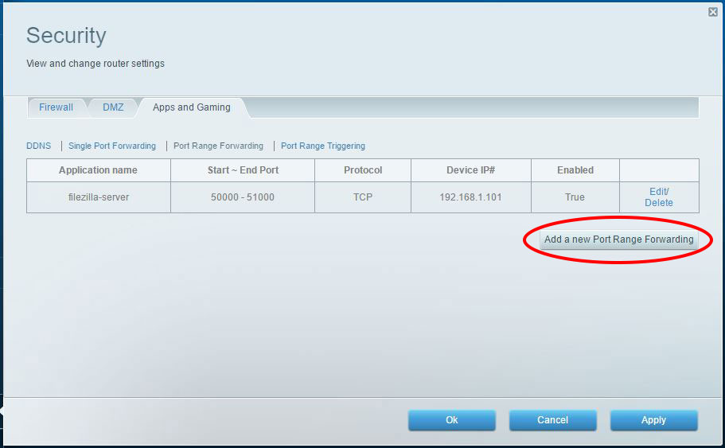
Task: Select the Apps and Gaming tab
Action: click(192, 107)
